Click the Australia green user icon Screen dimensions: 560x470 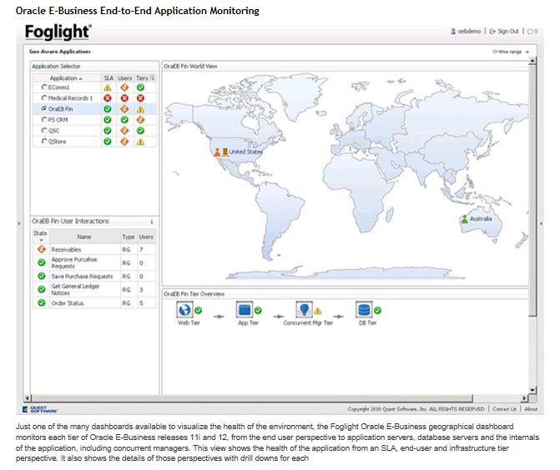464,219
